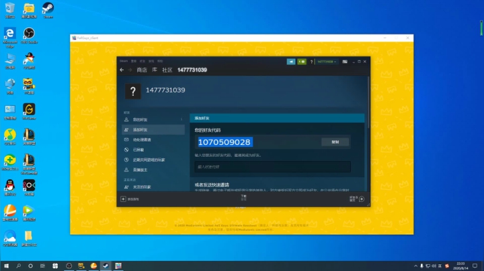Click the blue announcement button in Steam header
The image size is (484, 271).
291,62
